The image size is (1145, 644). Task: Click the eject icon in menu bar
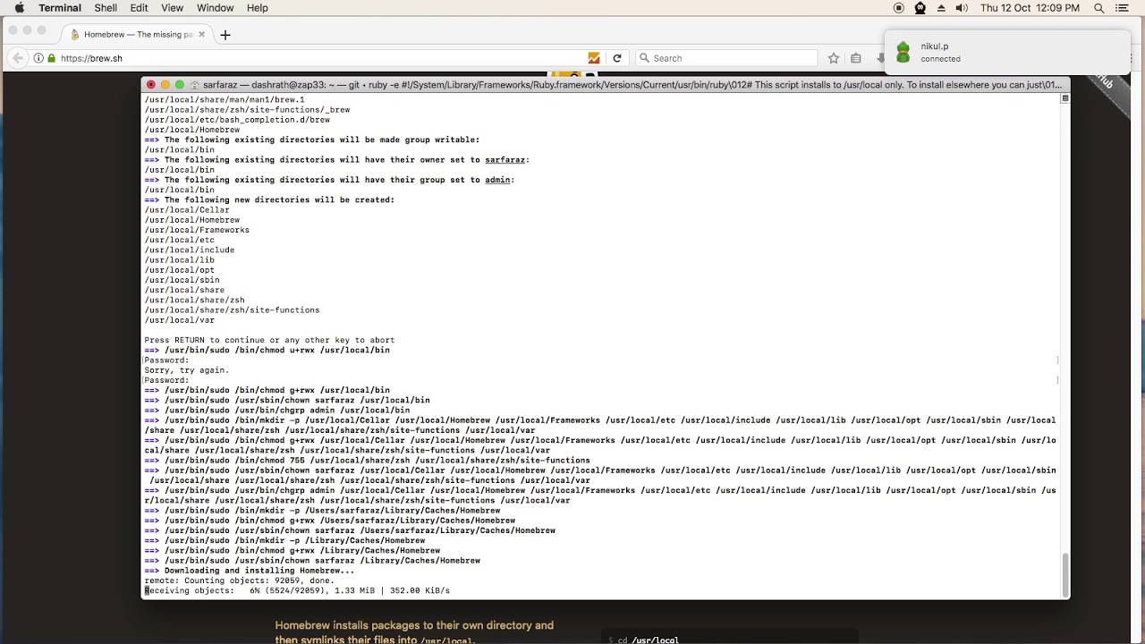tap(941, 8)
